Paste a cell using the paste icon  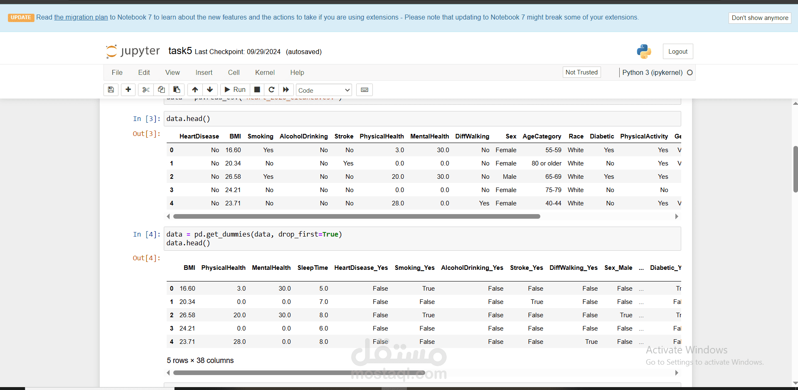(176, 89)
